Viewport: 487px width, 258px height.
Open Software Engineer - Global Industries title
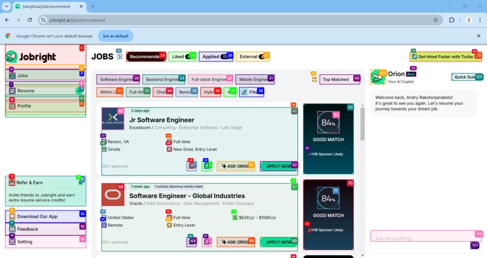[187, 196]
